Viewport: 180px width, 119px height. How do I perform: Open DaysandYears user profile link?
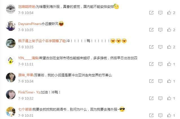click(29, 24)
